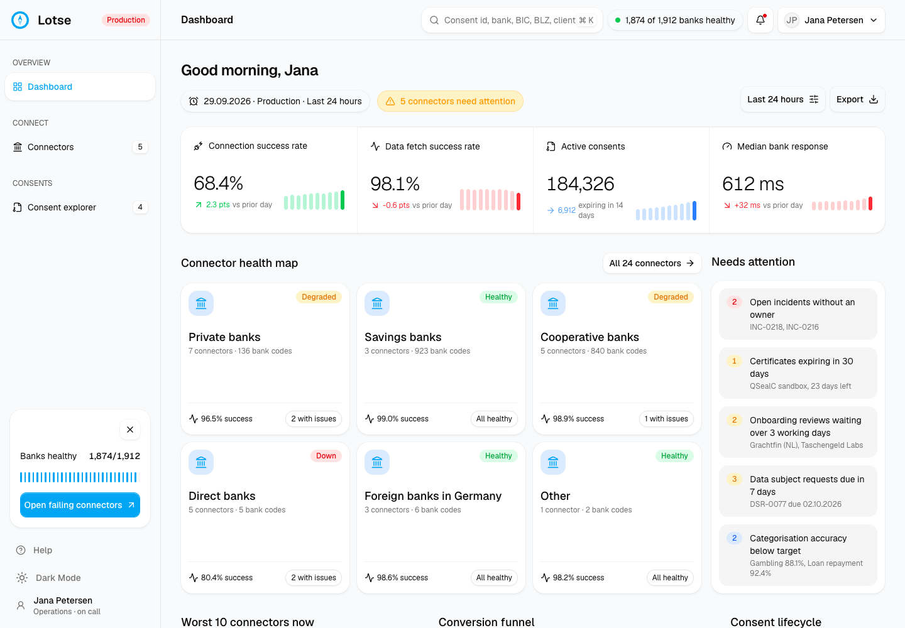Image resolution: width=905 pixels, height=628 pixels.
Task: Open Open incidents without an owner item
Action: [798, 314]
